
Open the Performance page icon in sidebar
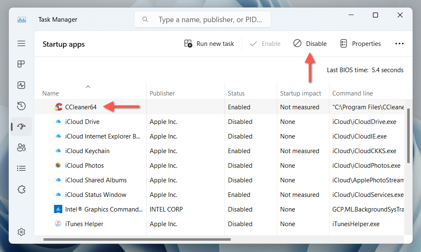coord(21,85)
